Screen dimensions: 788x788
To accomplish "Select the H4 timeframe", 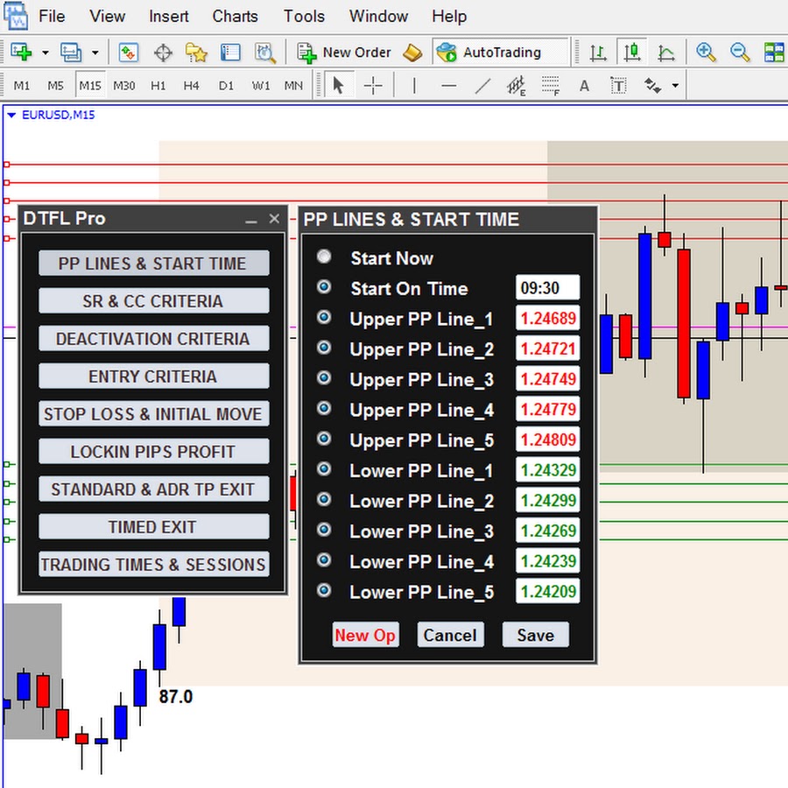I will pos(191,86).
